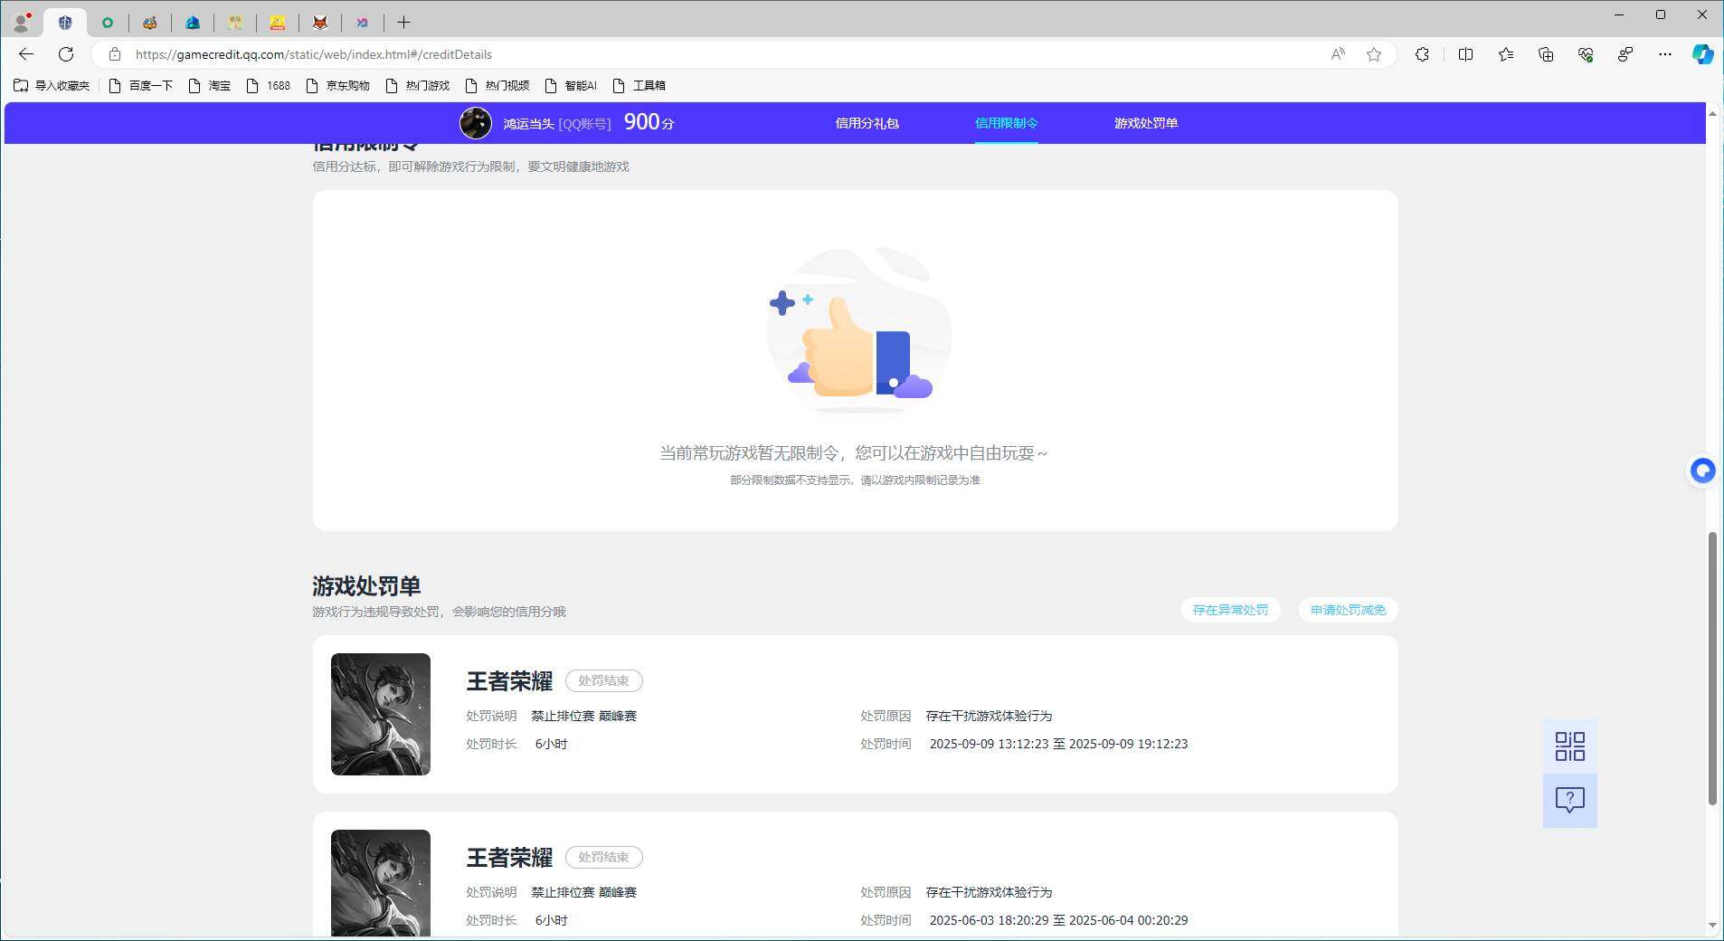Image resolution: width=1724 pixels, height=941 pixels.
Task: Open the 淘宝 bookmark
Action: tap(210, 86)
